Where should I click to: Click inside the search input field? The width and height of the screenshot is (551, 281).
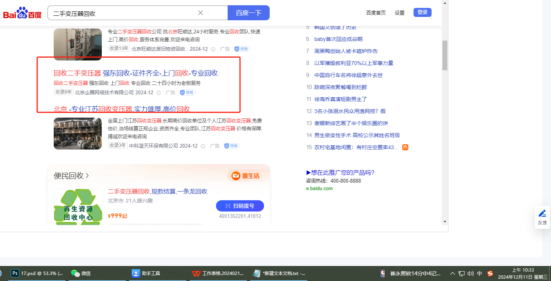click(124, 13)
